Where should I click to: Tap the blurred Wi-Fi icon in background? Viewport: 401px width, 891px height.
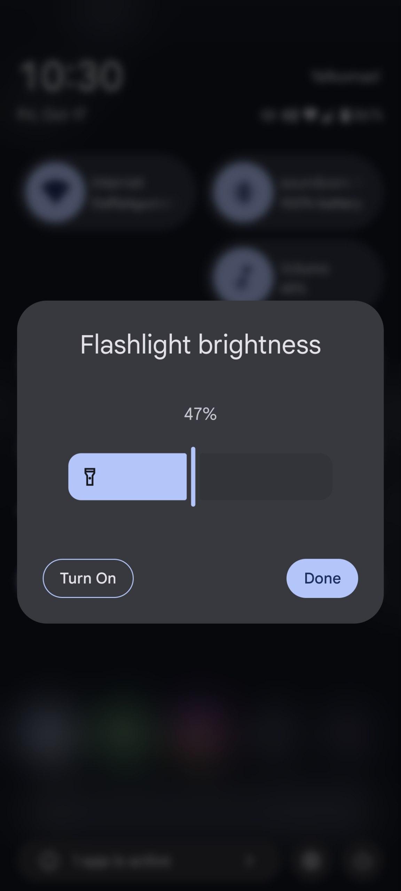[56, 192]
